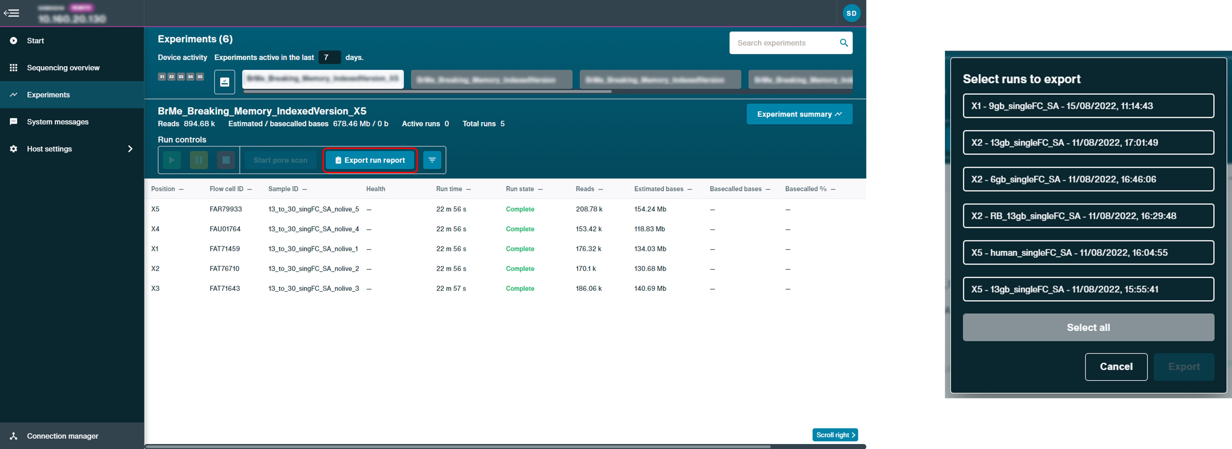Click Start pore scan button
The width and height of the screenshot is (1232, 449).
(x=280, y=160)
